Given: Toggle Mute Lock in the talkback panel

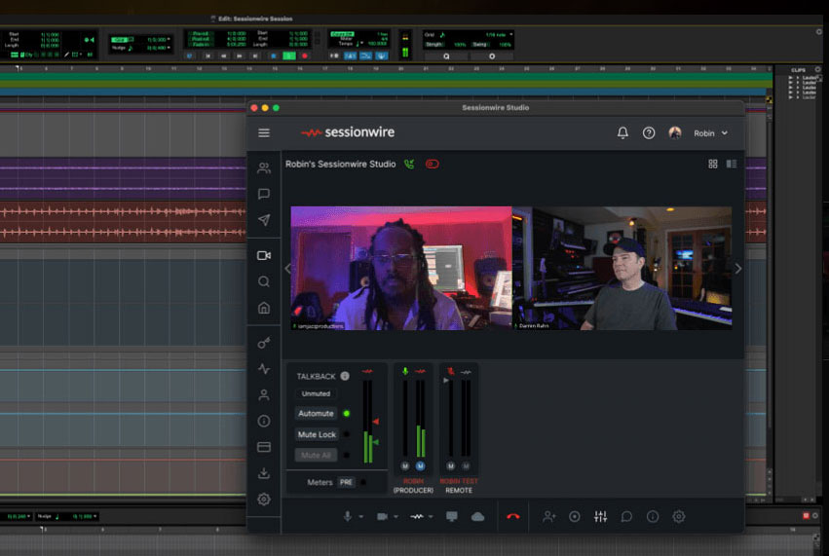Looking at the screenshot, I should pyautogui.click(x=316, y=434).
